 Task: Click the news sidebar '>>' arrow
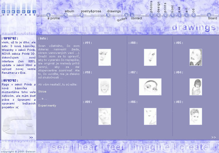[31, 137]
